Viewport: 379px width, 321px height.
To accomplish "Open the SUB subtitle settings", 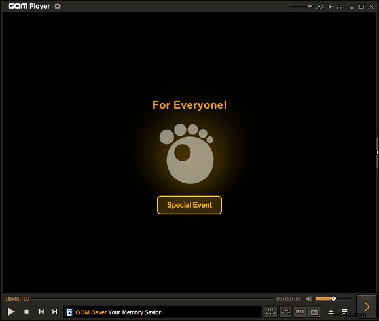I will 300,312.
